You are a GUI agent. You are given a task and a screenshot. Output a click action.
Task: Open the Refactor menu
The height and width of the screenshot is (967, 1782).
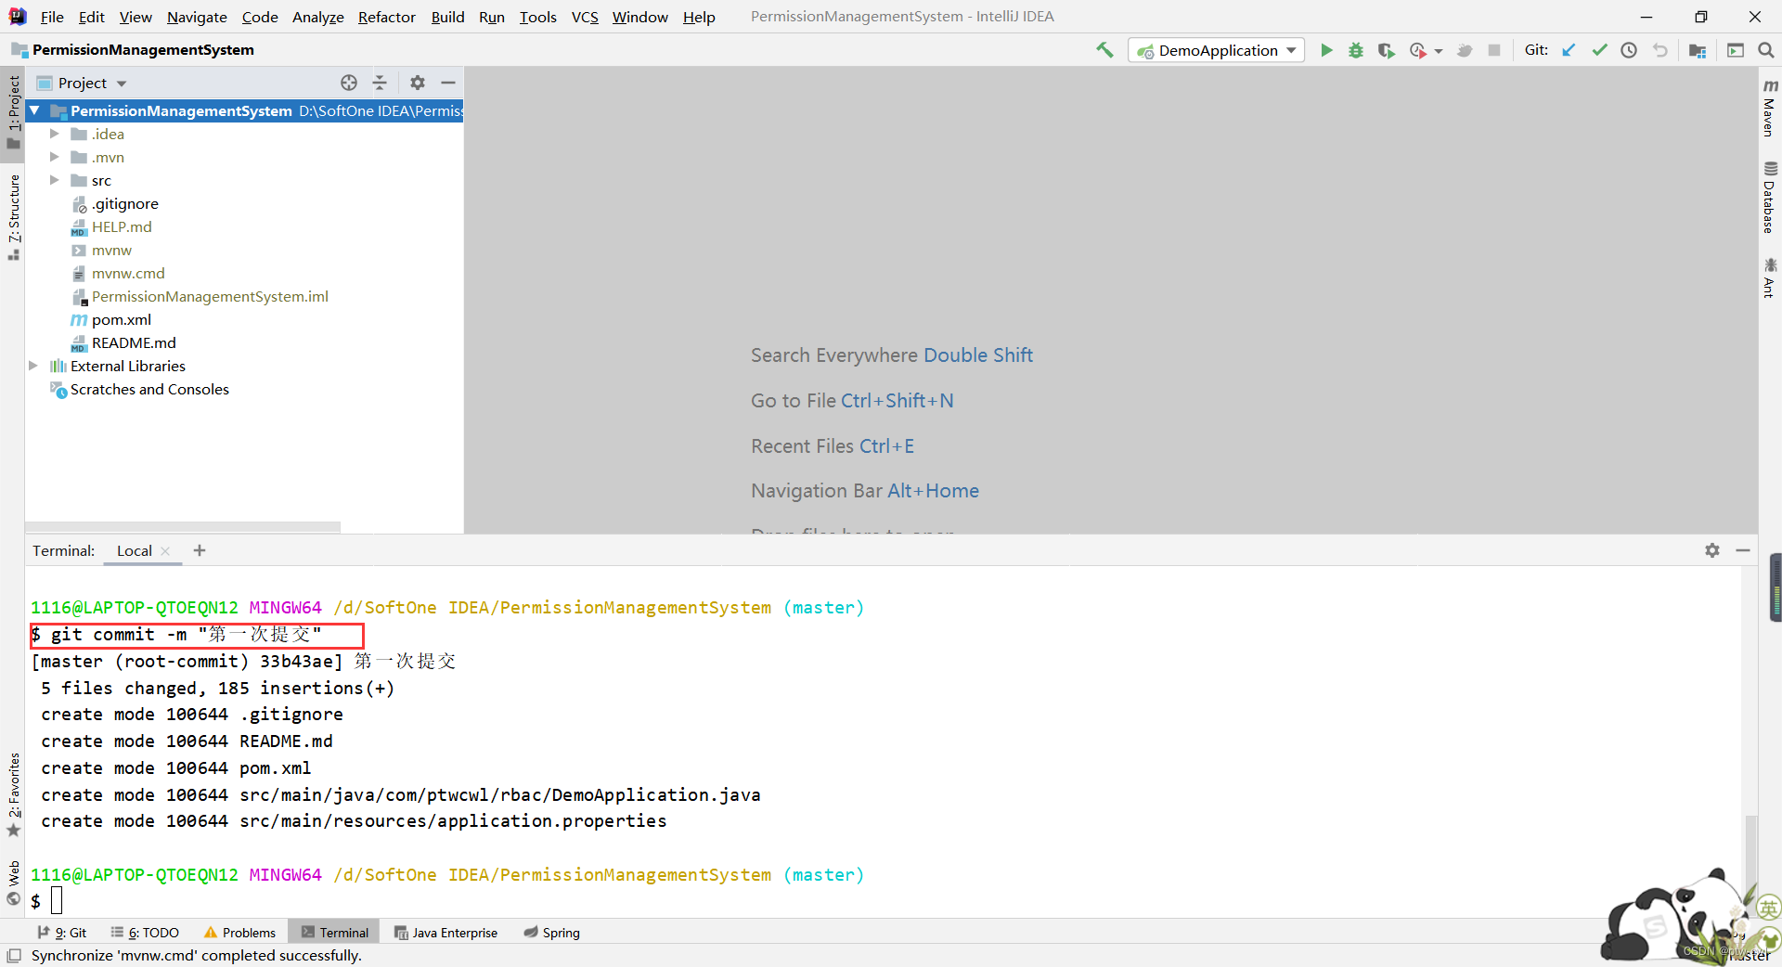(386, 17)
